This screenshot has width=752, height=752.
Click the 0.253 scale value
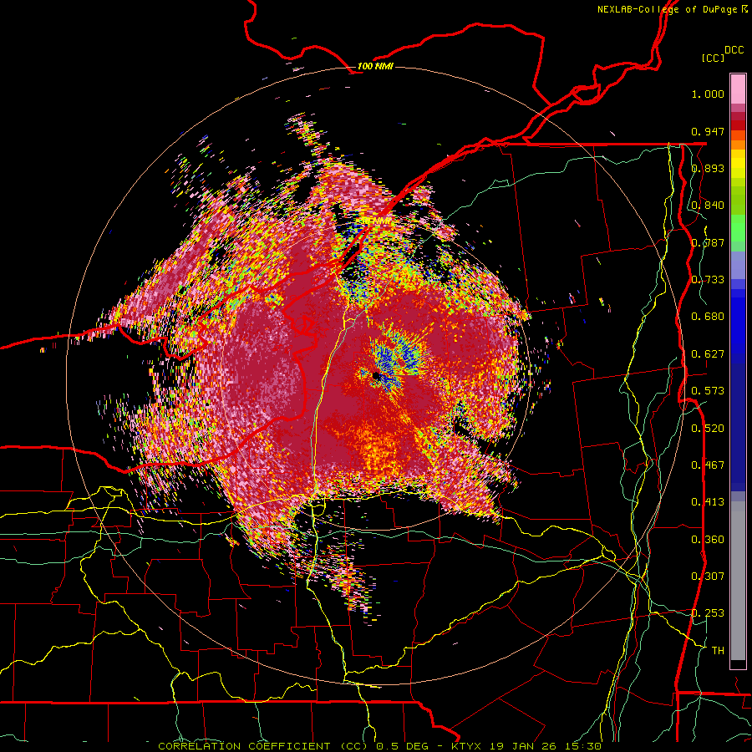coord(708,613)
